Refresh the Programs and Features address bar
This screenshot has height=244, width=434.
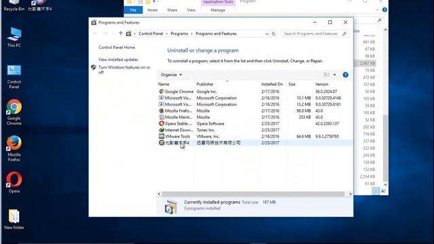point(273,34)
